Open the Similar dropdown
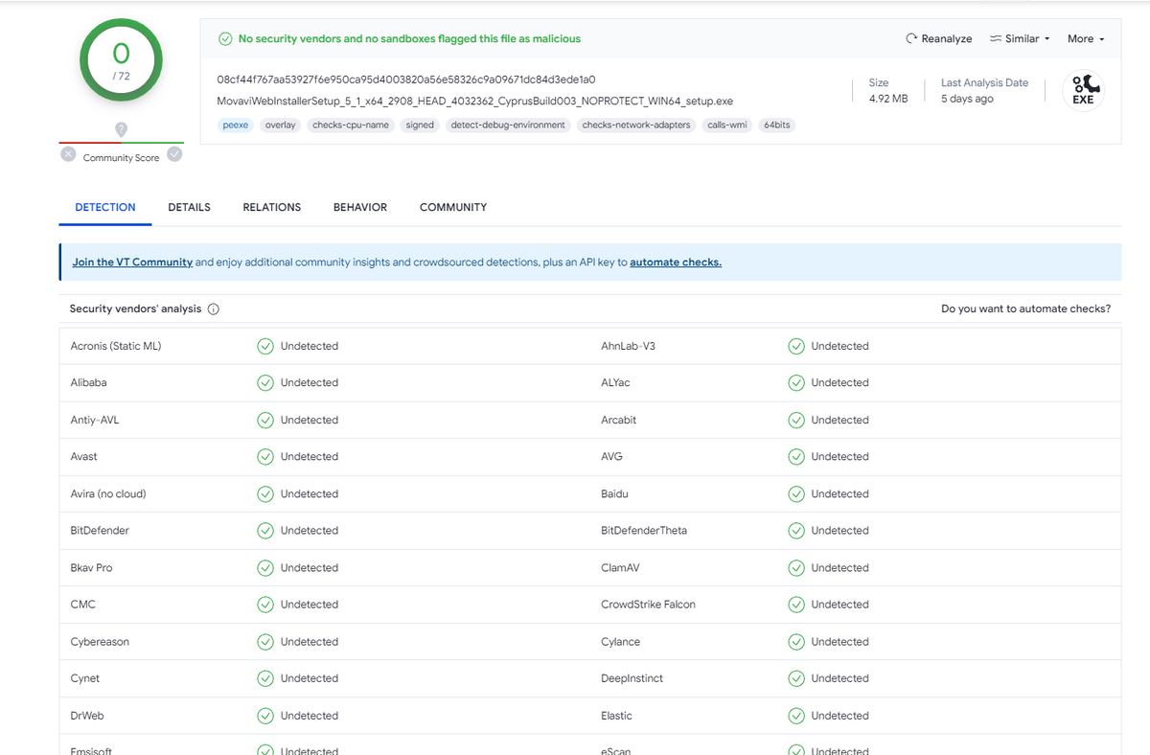1150x755 pixels. (x=1019, y=38)
